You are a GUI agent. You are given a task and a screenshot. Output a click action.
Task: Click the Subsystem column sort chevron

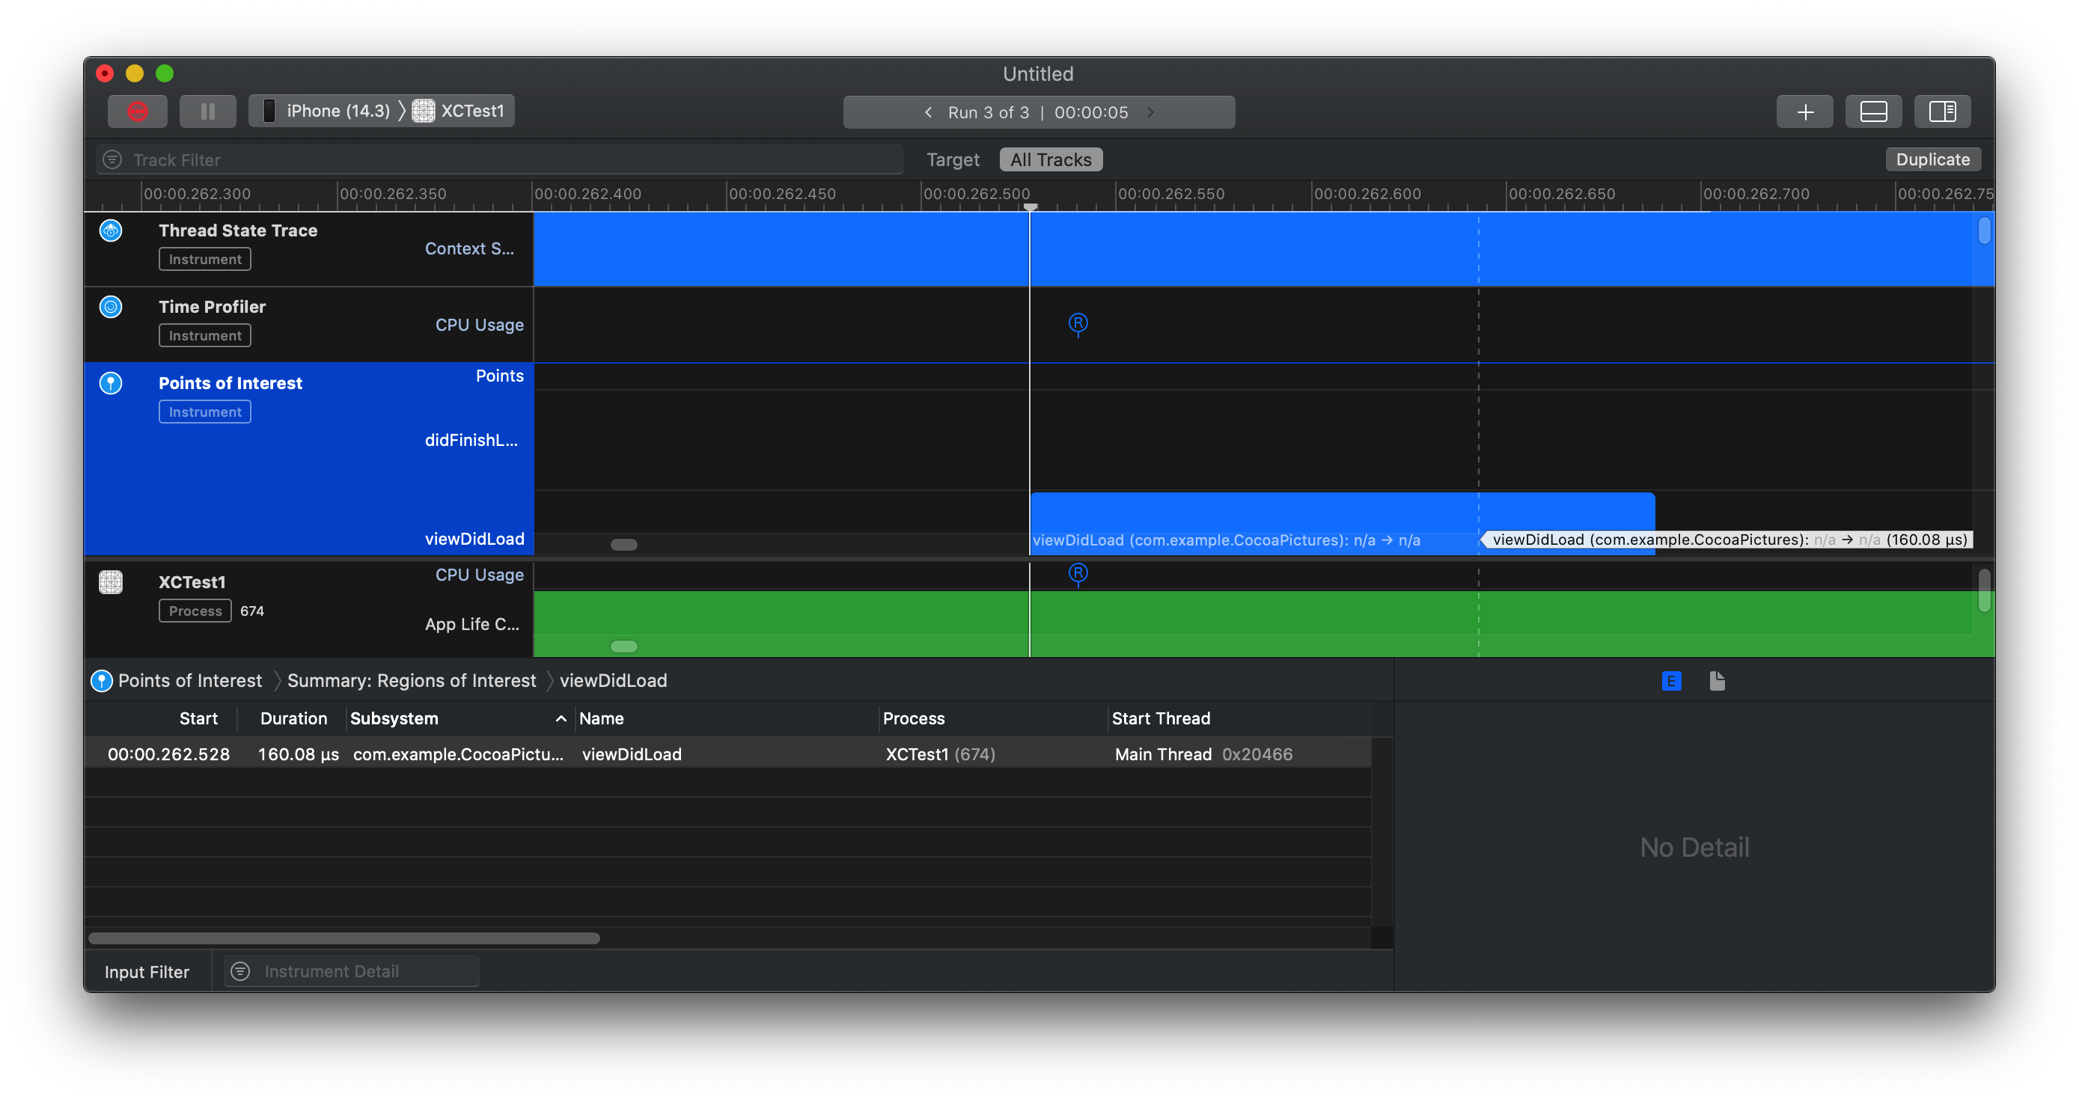pyautogui.click(x=560, y=718)
